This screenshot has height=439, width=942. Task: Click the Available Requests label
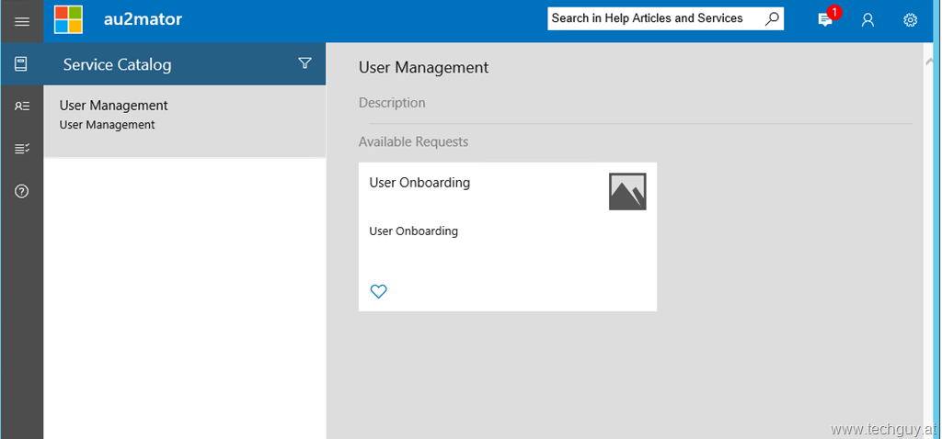pos(413,142)
